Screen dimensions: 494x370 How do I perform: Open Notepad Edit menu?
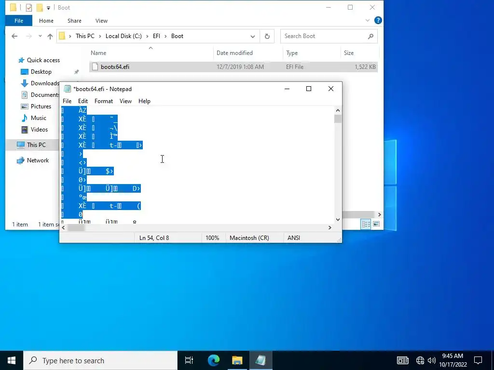(83, 101)
